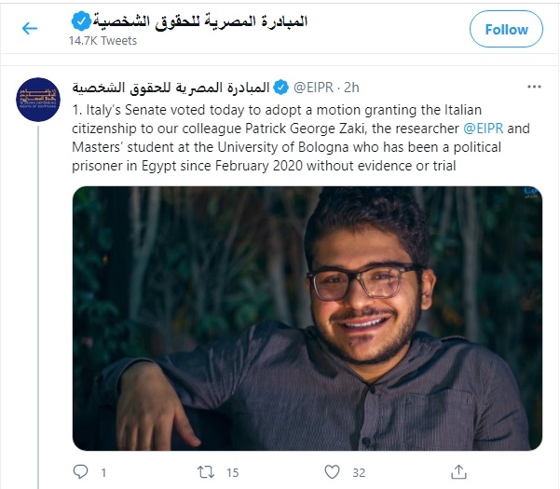
Task: Click the share upload icon
Action: 459,472
